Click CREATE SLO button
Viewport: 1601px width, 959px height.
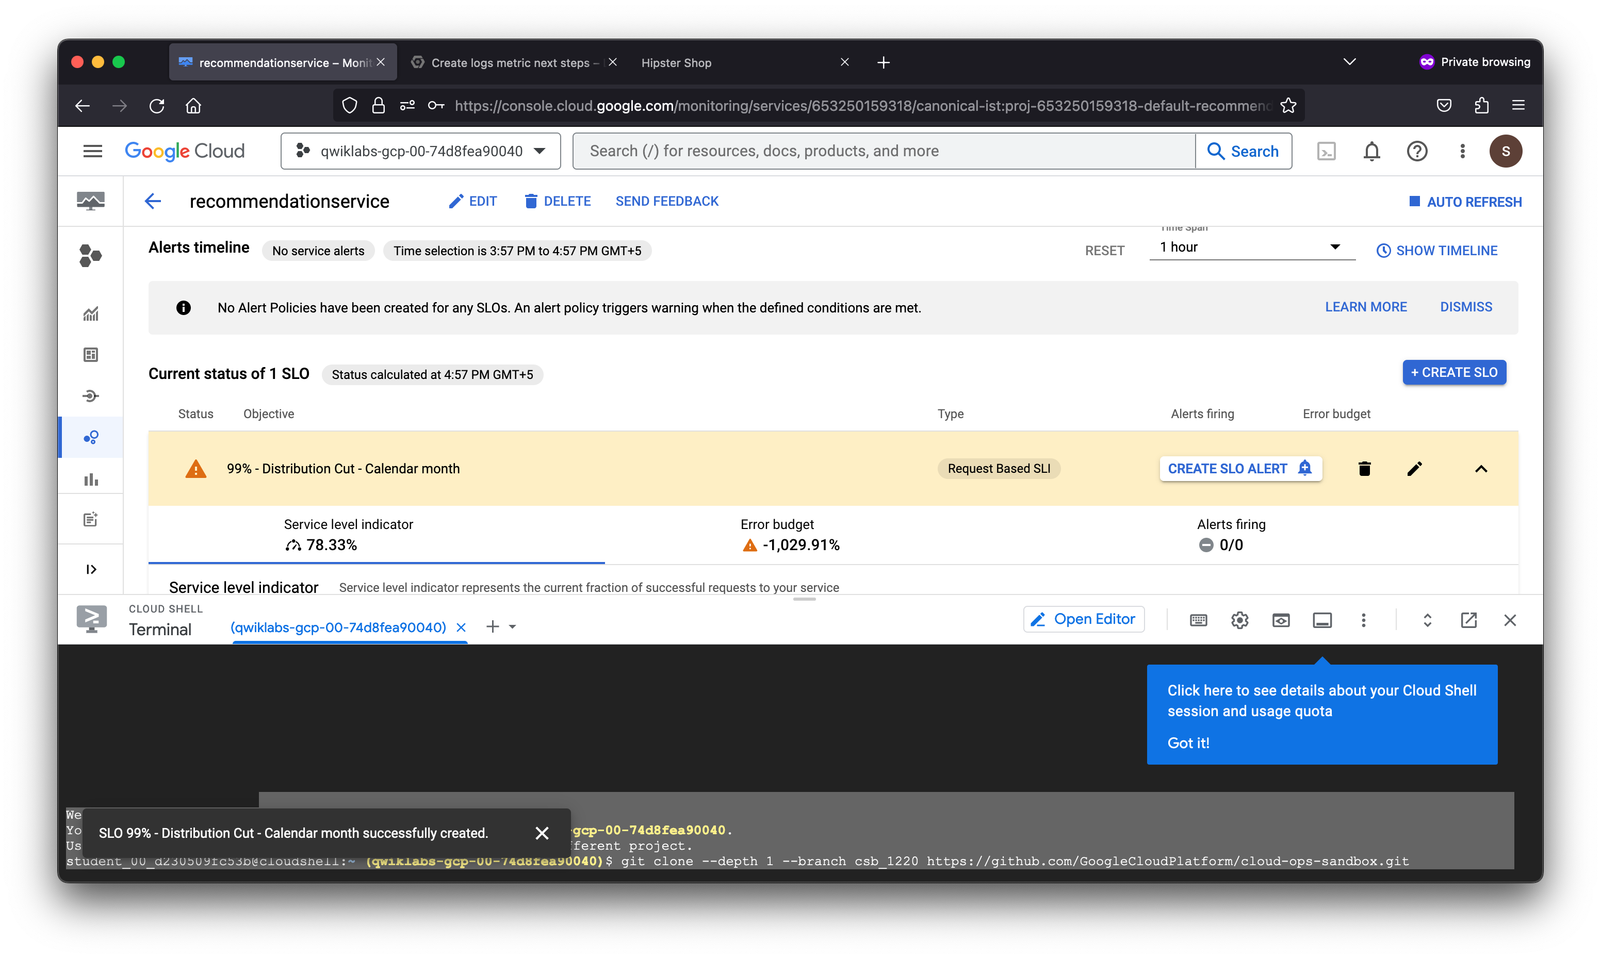(x=1453, y=372)
